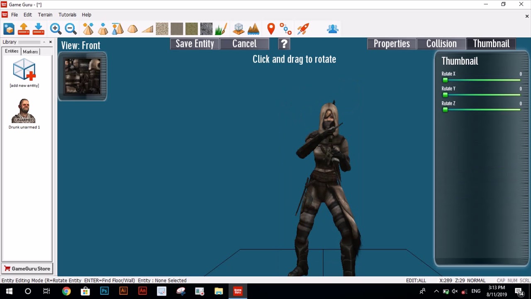Open Illustrator from taskbar

coord(123,291)
